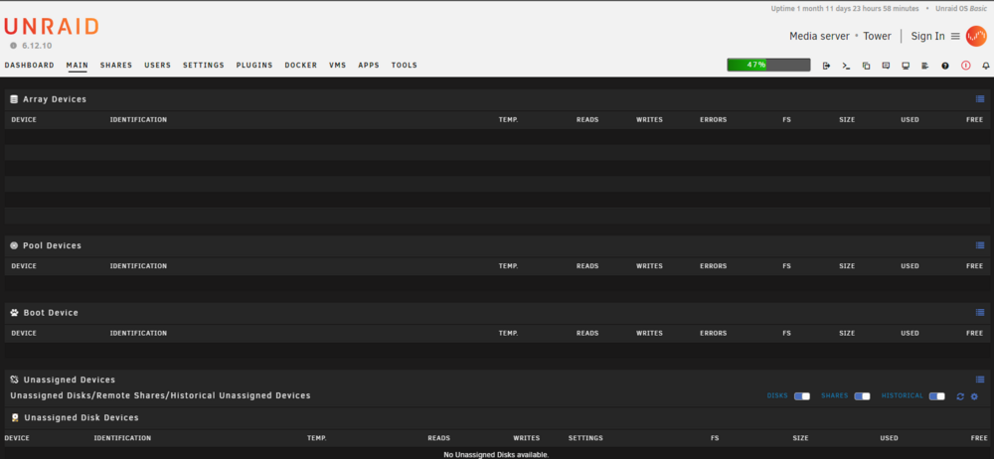Viewport: 994px width, 459px height.
Task: Click the 47% green progress bar
Action: coord(768,65)
